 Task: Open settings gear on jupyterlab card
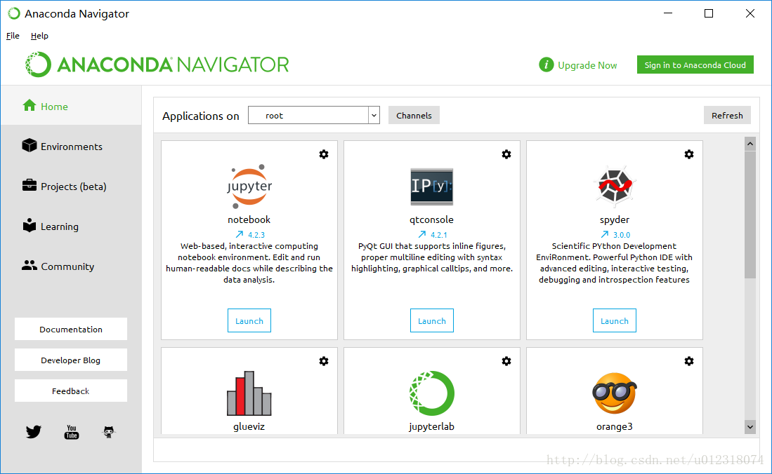pos(506,361)
